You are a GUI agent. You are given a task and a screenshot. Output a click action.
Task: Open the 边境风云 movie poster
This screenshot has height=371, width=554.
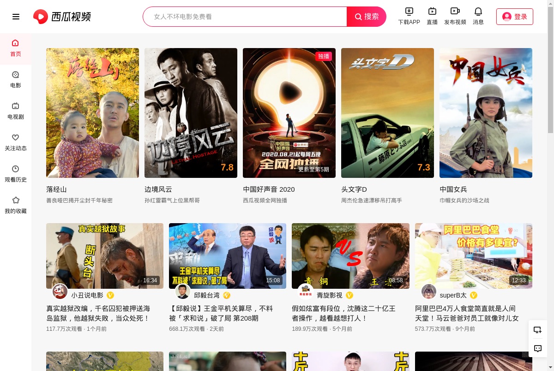pyautogui.click(x=191, y=113)
